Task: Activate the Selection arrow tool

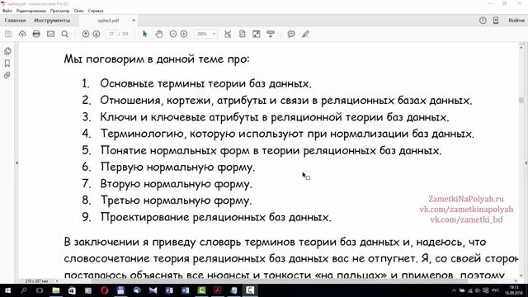Action: click(145, 34)
